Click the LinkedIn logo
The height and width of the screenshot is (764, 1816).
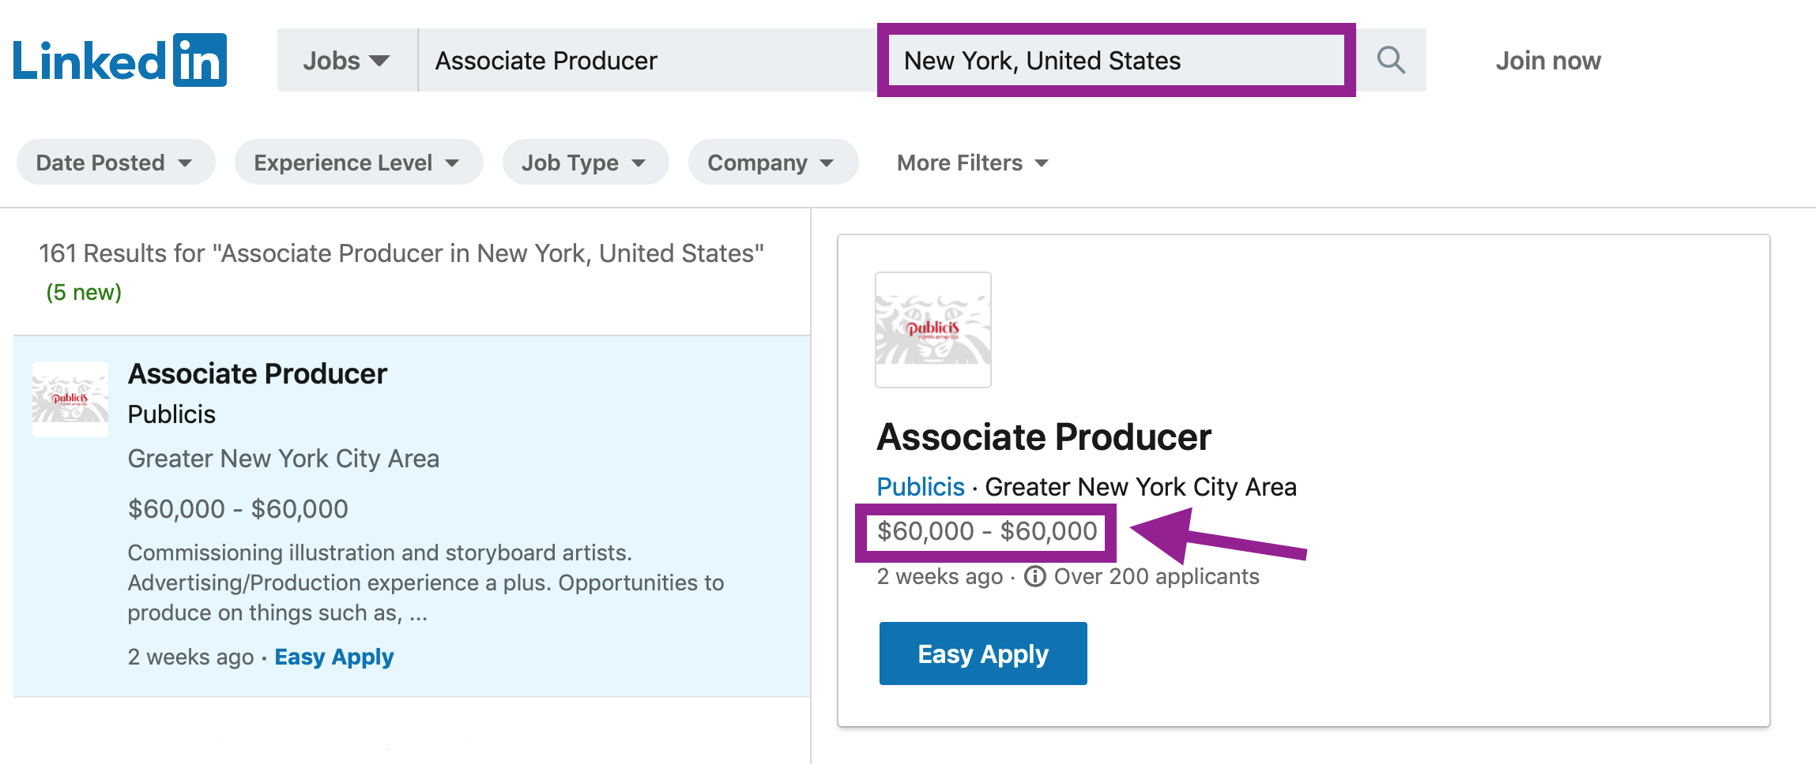[x=120, y=61]
